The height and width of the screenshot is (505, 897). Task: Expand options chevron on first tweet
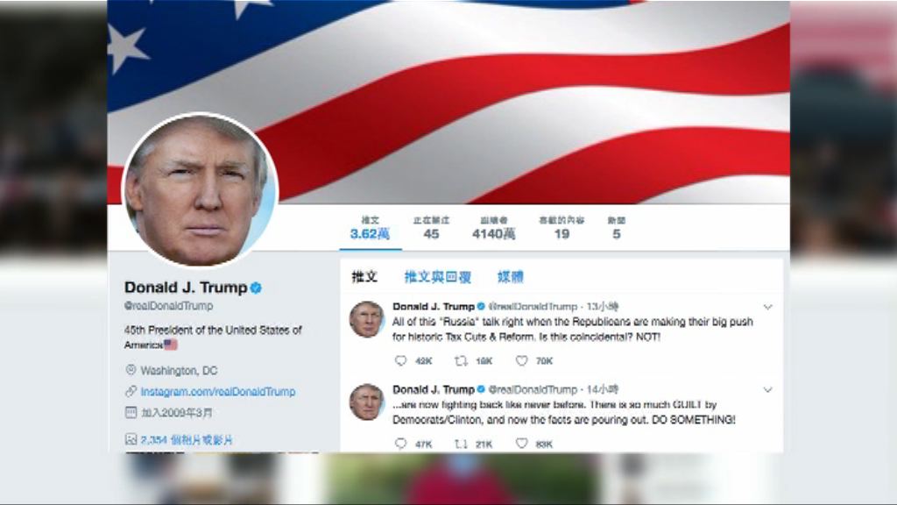768,307
